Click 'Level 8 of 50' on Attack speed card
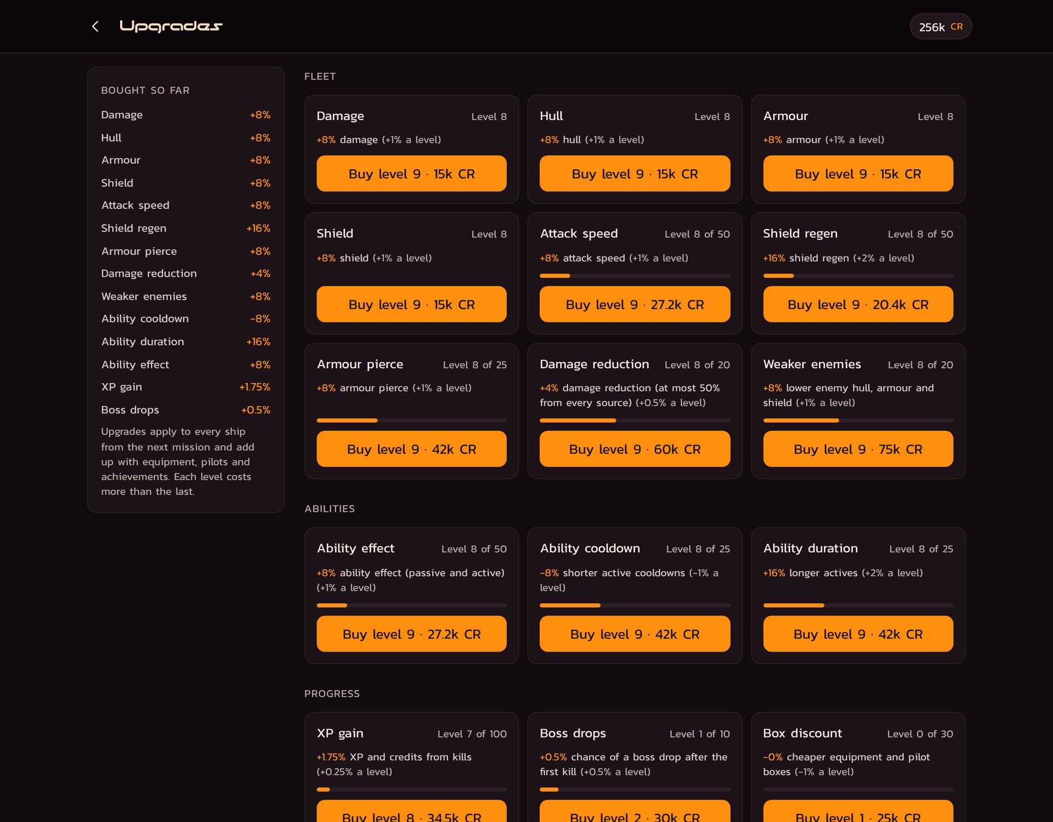Image resolution: width=1053 pixels, height=822 pixels. coord(697,234)
